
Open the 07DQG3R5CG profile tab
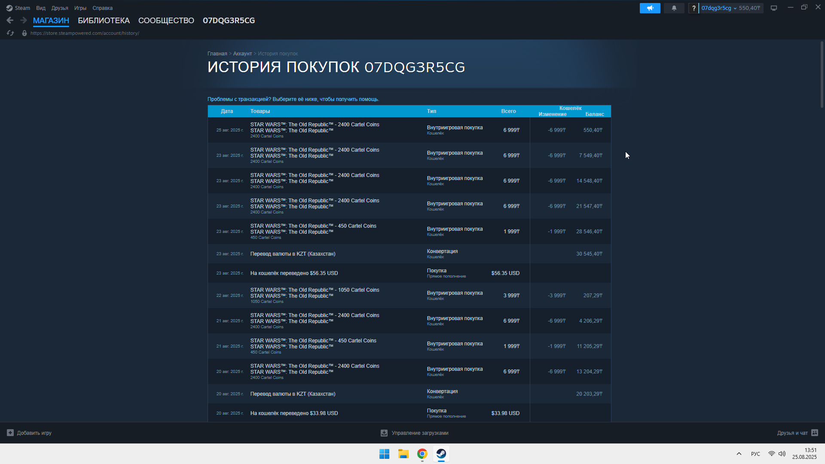pyautogui.click(x=229, y=21)
